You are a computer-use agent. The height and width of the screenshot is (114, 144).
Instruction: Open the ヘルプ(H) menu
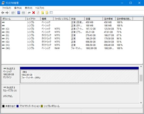[39, 8]
